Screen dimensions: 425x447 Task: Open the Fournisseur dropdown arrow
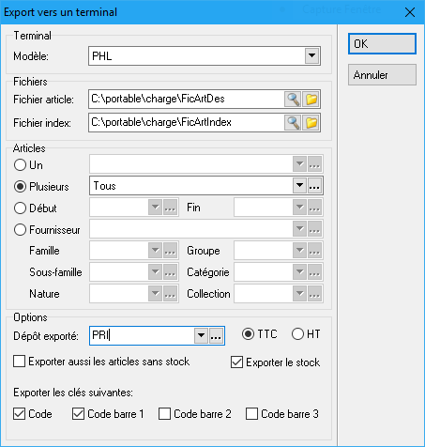(299, 229)
